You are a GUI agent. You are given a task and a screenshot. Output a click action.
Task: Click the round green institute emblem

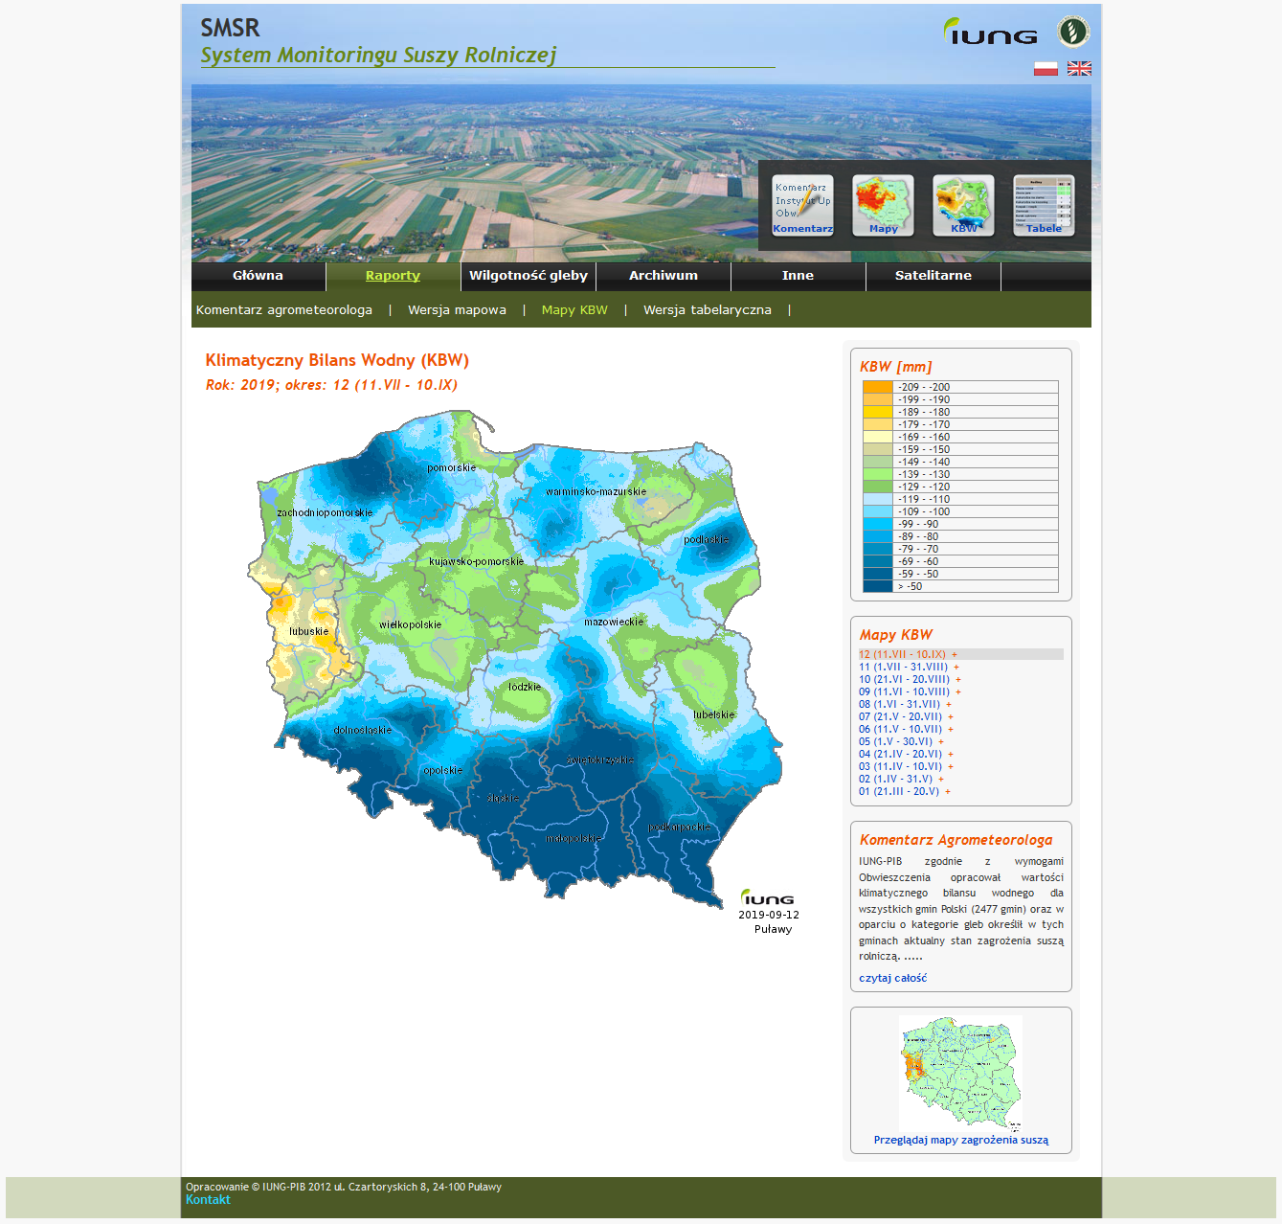coord(1073,32)
